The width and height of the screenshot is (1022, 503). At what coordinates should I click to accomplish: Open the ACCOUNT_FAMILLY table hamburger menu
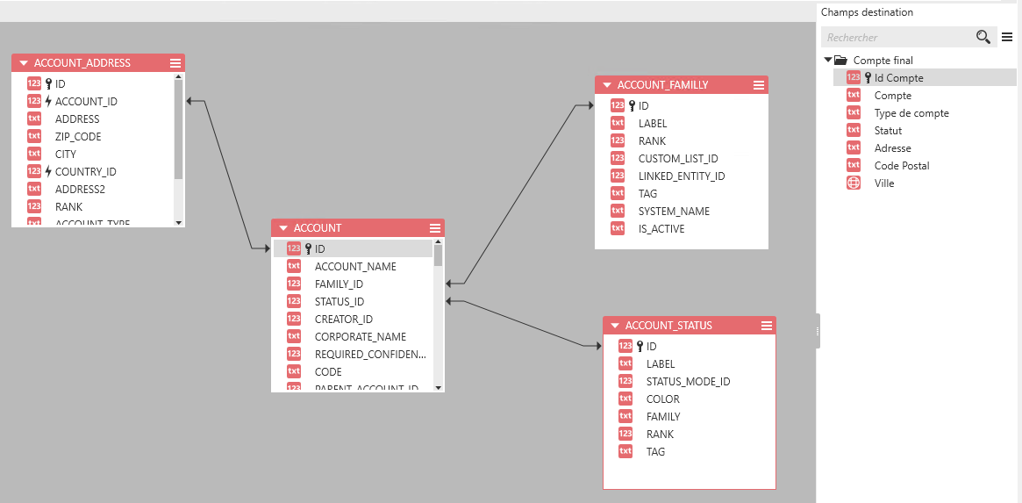click(x=759, y=85)
